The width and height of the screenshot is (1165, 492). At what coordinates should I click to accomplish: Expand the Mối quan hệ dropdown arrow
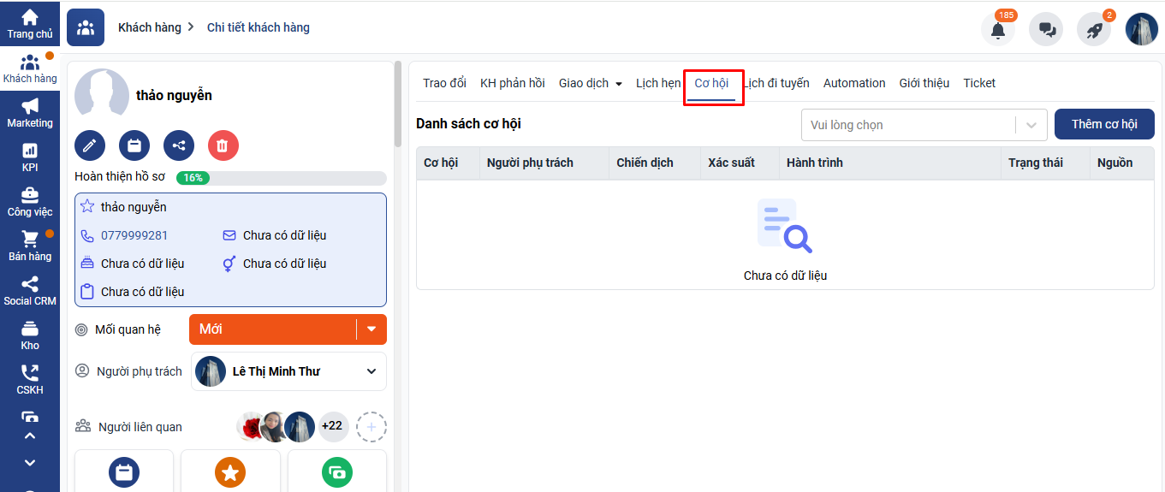tap(371, 329)
